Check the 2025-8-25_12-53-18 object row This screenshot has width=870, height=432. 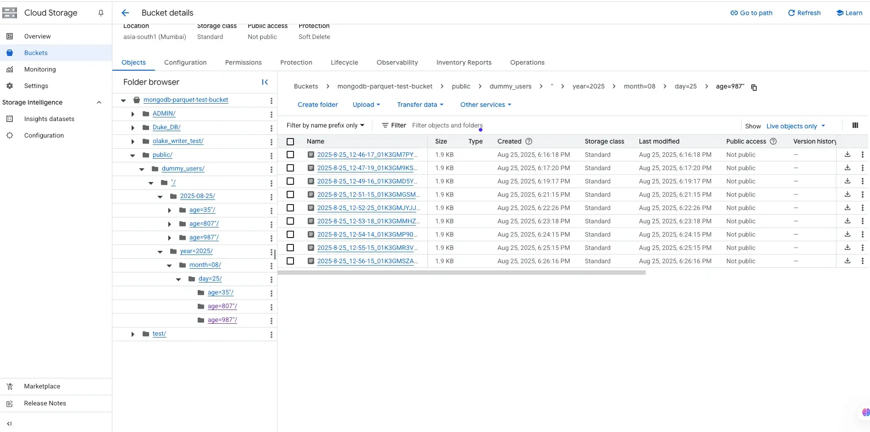(290, 221)
